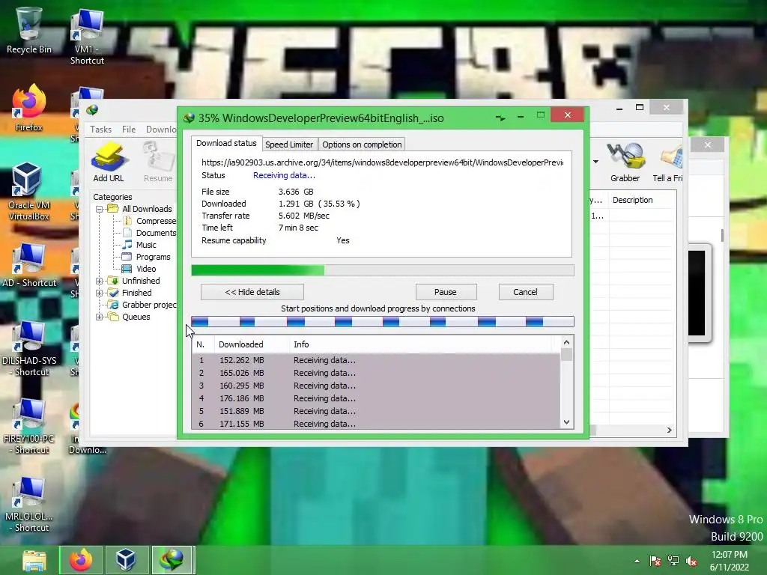Open the File menu in IDM
This screenshot has width=767, height=575.
129,129
